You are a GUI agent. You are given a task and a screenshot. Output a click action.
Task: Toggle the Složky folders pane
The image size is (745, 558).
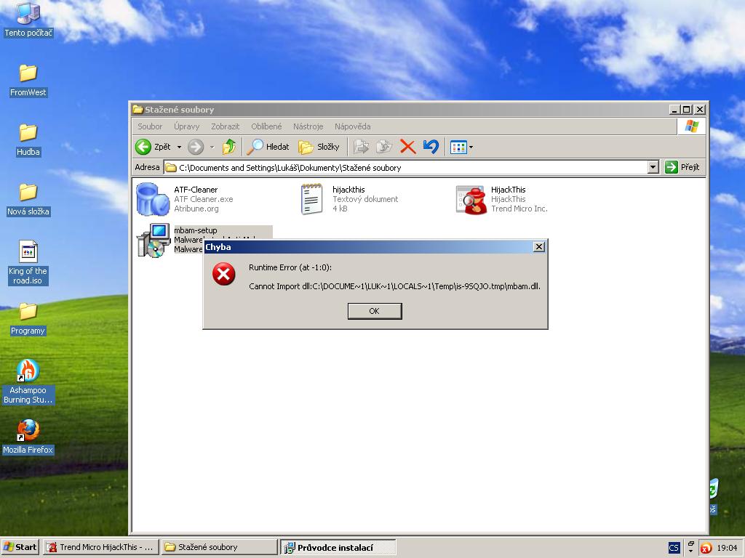point(319,147)
